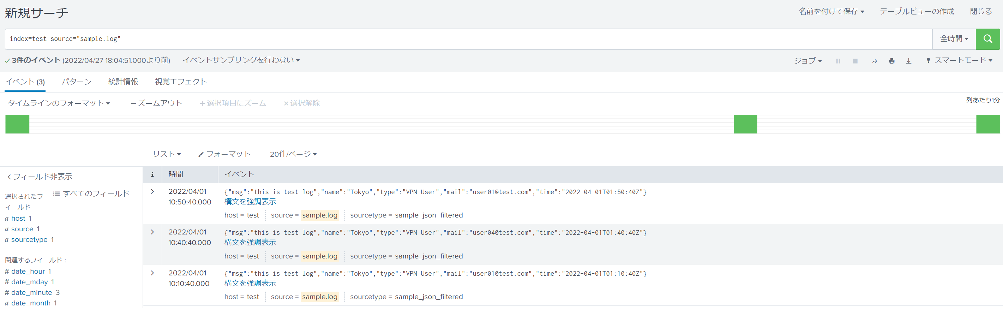The height and width of the screenshot is (310, 1003).
Task: Open the 名前を付けて保存 menu
Action: tap(831, 12)
